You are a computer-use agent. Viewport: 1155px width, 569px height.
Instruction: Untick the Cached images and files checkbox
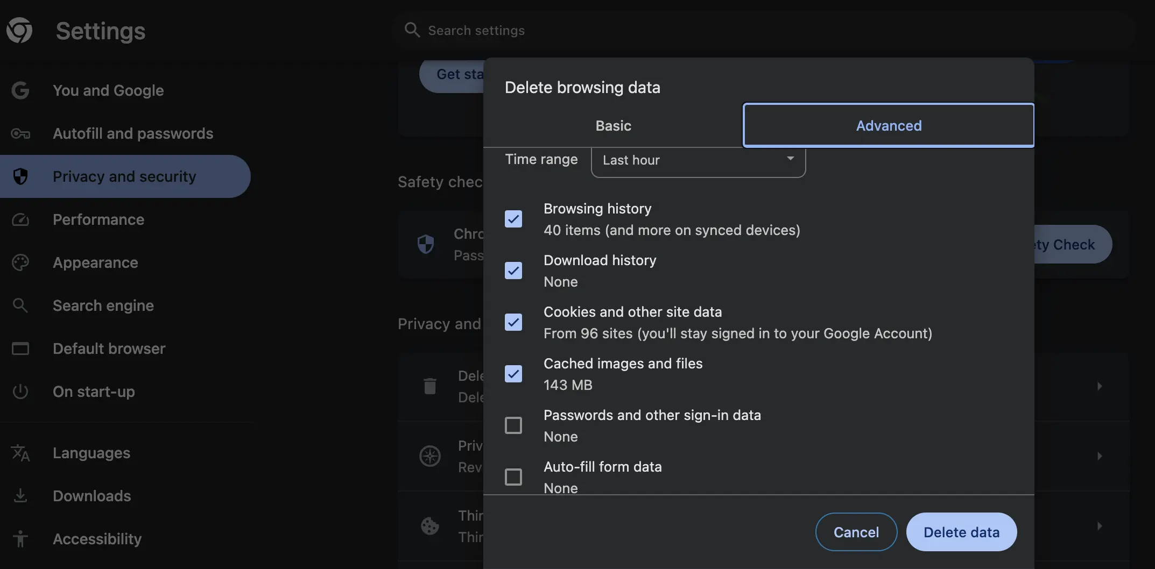(513, 374)
